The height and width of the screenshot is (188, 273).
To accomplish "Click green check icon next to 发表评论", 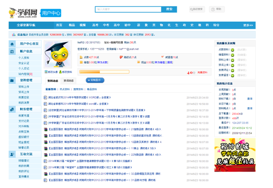I will pos(232,70).
